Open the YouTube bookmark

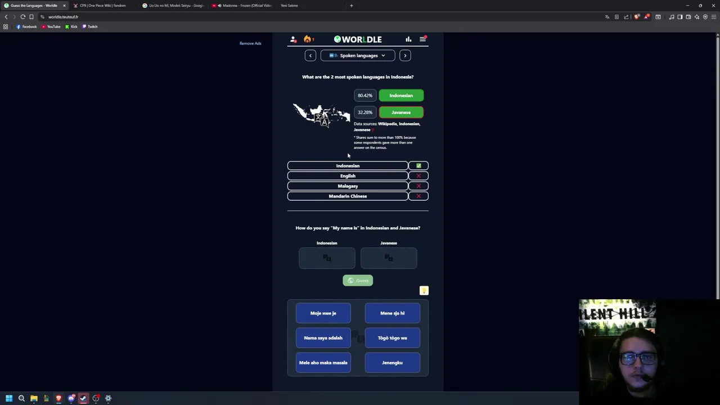tap(51, 26)
